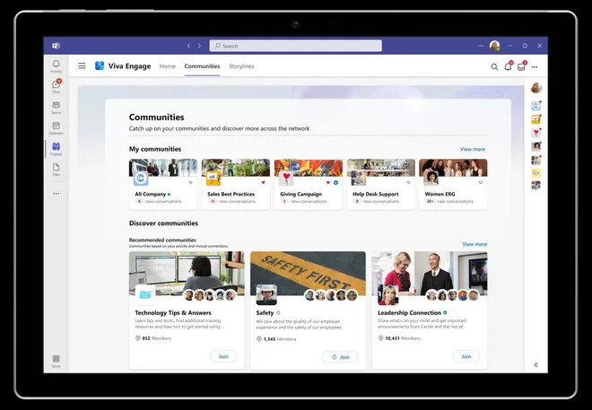Image resolution: width=592 pixels, height=410 pixels.
Task: Open Sales Best Practices icon in right rail
Action: 535,119
